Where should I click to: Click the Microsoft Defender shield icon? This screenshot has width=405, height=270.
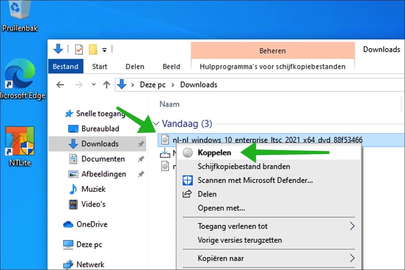coord(188,180)
